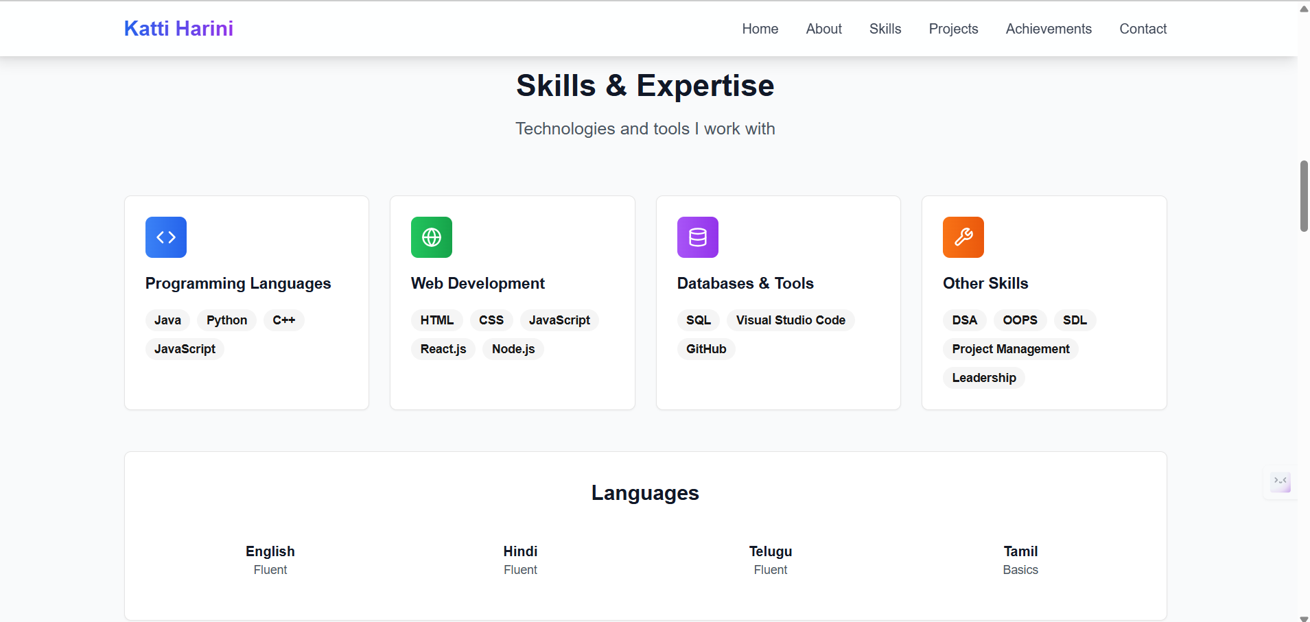Open the floating widget icon near the scrollbar
The height and width of the screenshot is (622, 1310).
point(1280,482)
